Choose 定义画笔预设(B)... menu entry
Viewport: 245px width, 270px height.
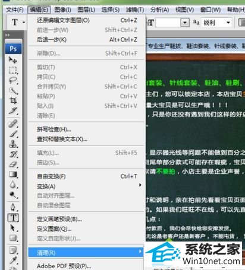(86, 219)
